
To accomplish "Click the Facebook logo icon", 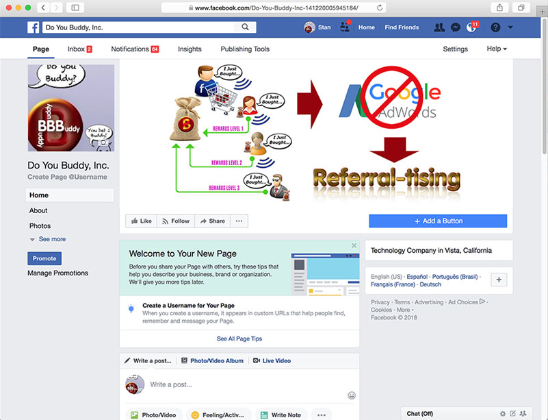I will [34, 27].
